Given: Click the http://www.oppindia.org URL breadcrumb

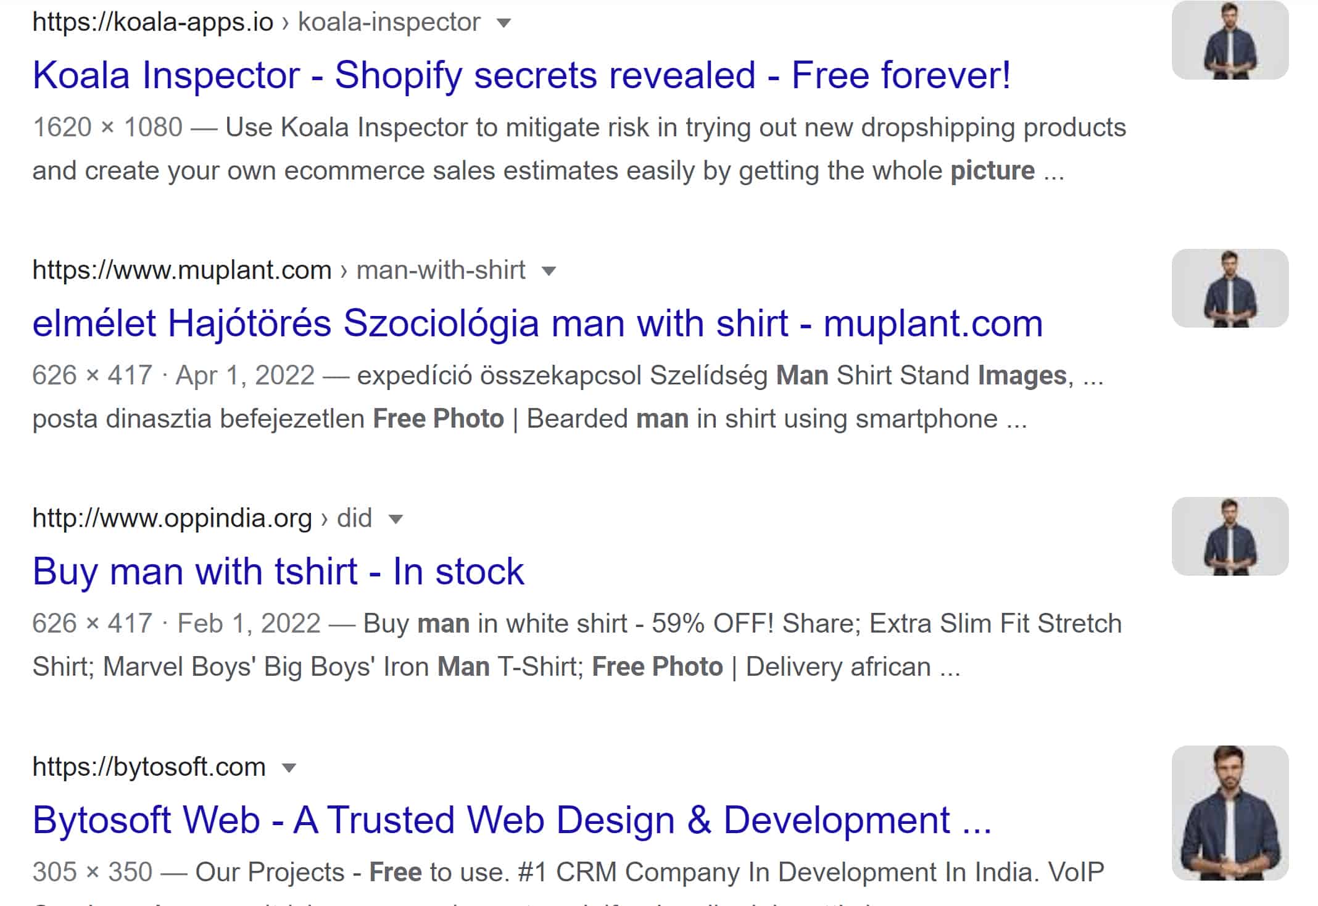Looking at the screenshot, I should (x=172, y=518).
